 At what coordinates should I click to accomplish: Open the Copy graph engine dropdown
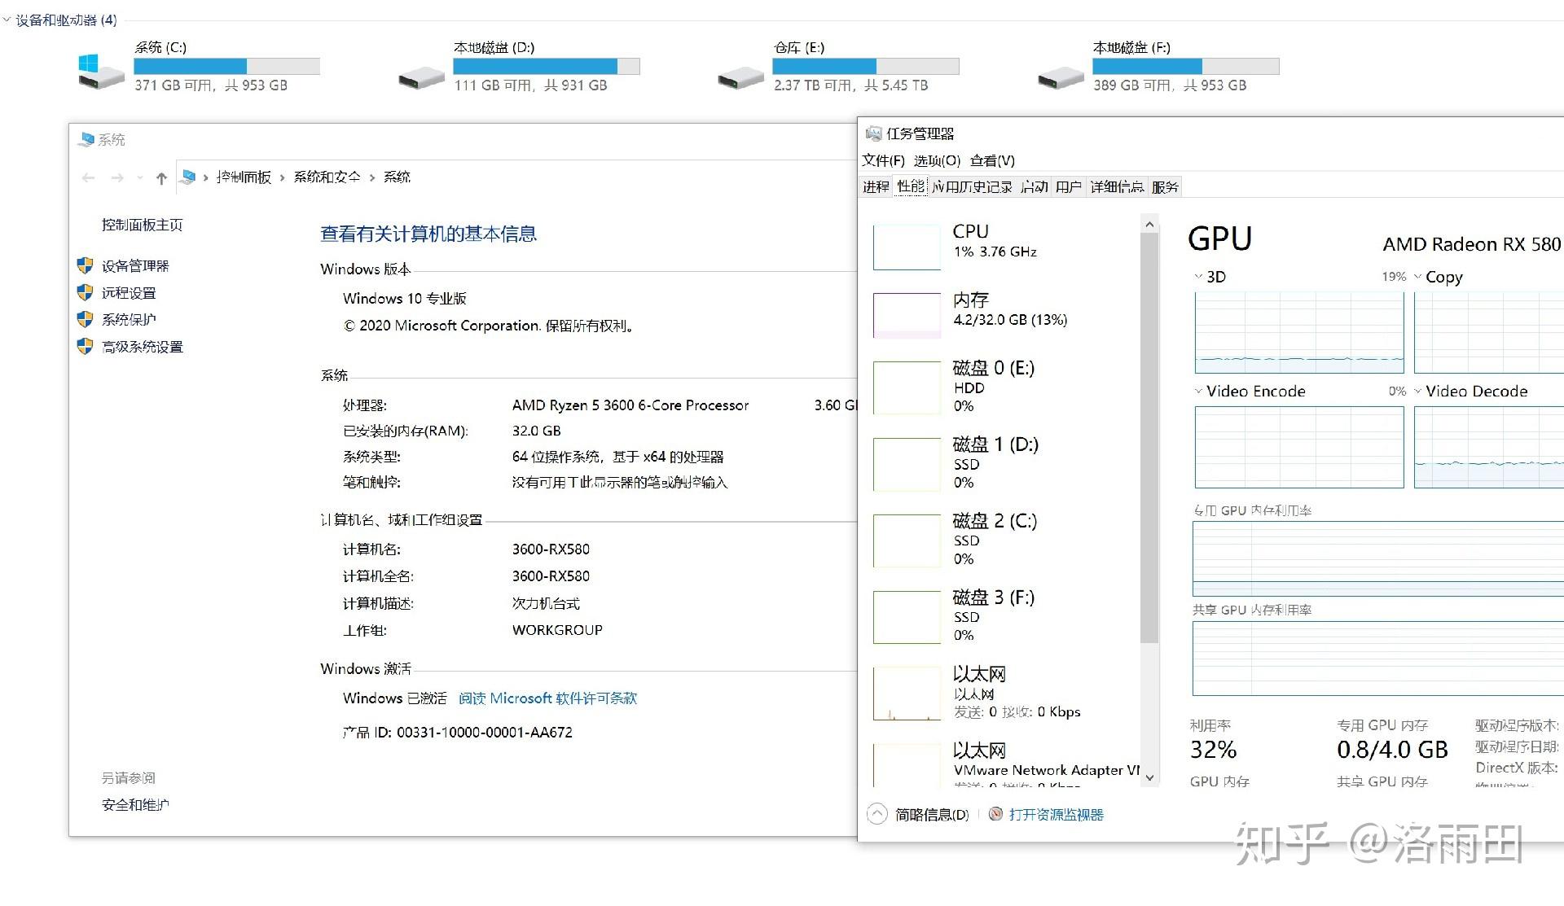[x=1418, y=277]
